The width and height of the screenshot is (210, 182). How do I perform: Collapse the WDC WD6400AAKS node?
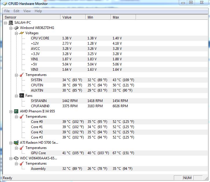coord(11,159)
